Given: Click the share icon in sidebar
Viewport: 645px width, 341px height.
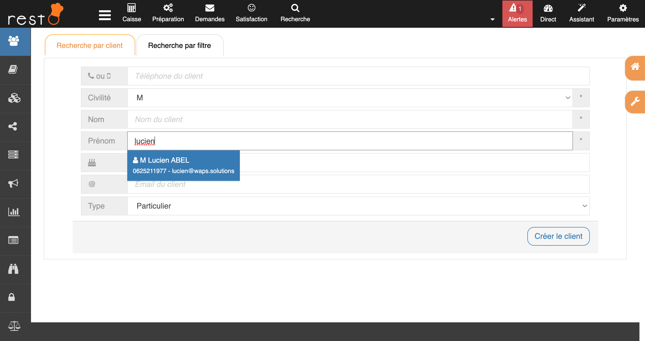Looking at the screenshot, I should pyautogui.click(x=13, y=126).
